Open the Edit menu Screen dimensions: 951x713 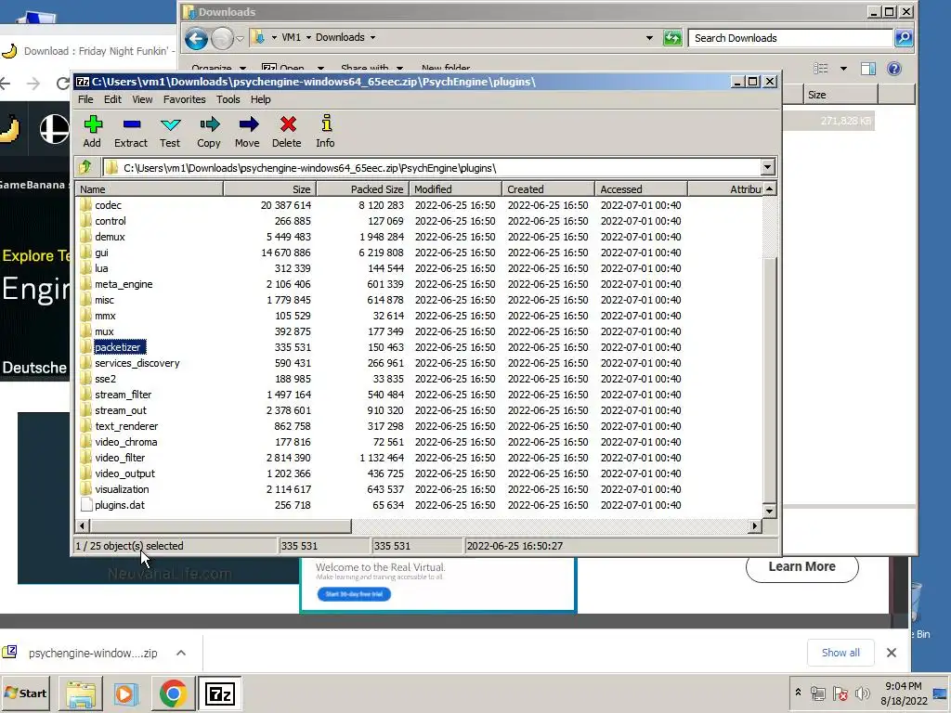click(x=112, y=99)
